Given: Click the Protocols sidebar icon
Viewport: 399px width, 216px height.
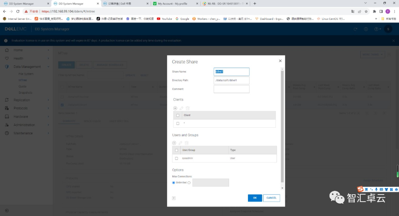Looking at the screenshot, I should (7, 108).
